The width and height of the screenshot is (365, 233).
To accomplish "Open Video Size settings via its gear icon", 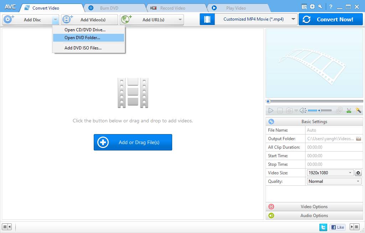I will [x=358, y=173].
